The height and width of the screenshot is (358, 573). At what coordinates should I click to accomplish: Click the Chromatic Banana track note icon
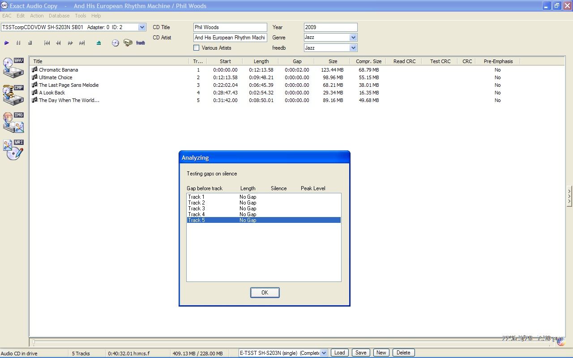pos(34,70)
